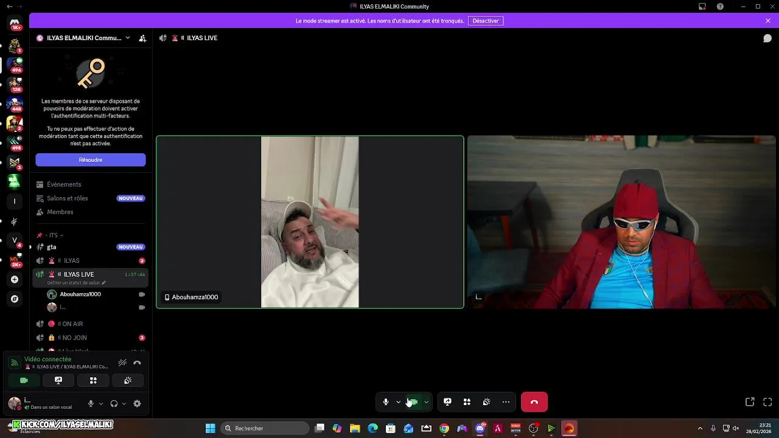Screen dimensions: 779x438
Task: Edit the channel status pencil icon
Action: (104, 283)
